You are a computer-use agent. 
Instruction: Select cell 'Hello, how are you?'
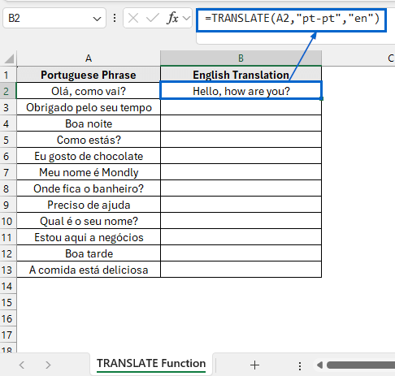pos(241,91)
